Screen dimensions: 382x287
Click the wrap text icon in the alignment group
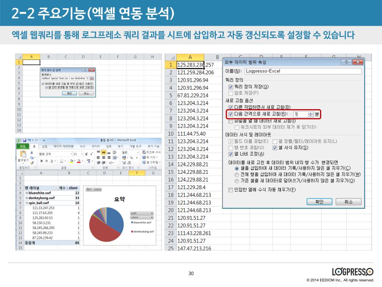[115, 152]
